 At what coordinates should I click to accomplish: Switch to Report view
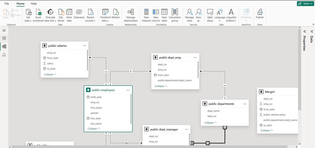tap(4, 30)
